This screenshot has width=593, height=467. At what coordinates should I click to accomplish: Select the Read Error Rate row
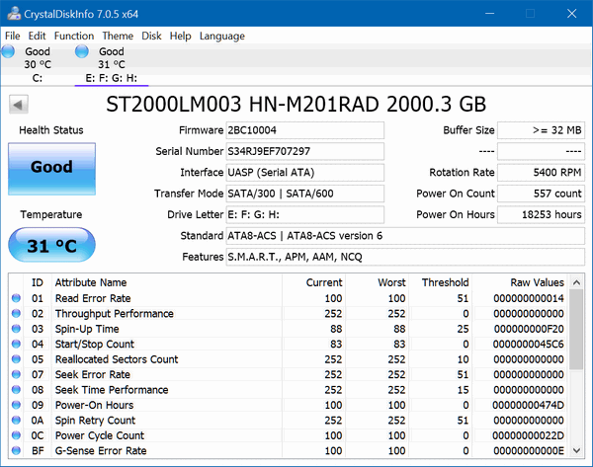289,298
